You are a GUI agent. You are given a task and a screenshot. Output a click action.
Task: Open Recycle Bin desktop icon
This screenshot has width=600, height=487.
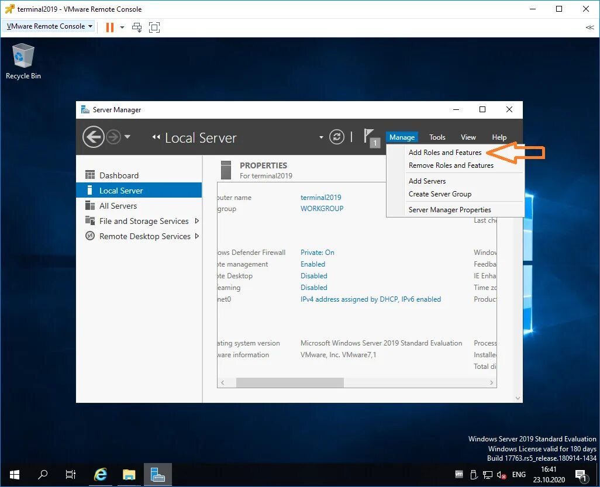click(x=23, y=61)
